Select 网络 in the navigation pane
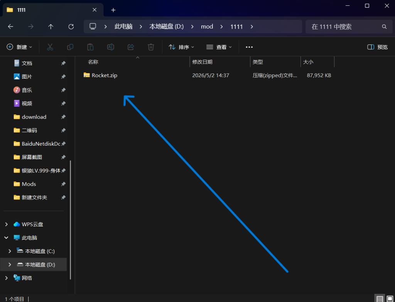The height and width of the screenshot is (302, 395). 27,278
